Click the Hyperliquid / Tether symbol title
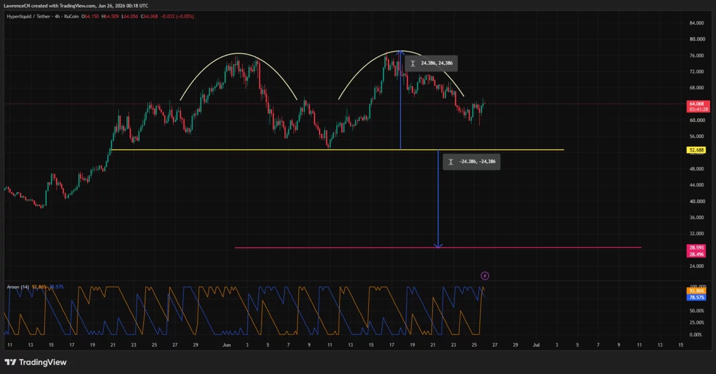The height and width of the screenshot is (374, 716). pos(29,17)
